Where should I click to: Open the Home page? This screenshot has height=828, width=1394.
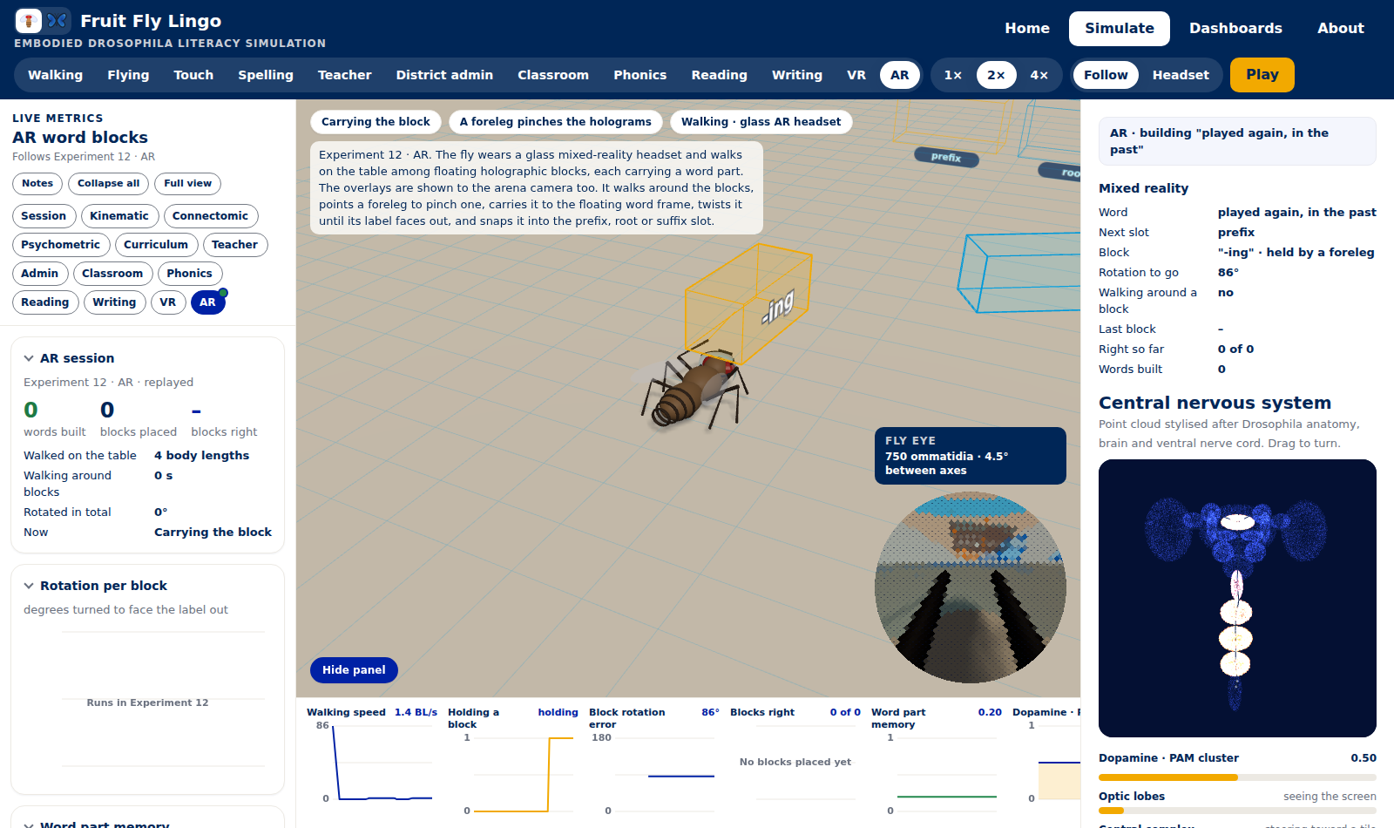tap(1027, 28)
